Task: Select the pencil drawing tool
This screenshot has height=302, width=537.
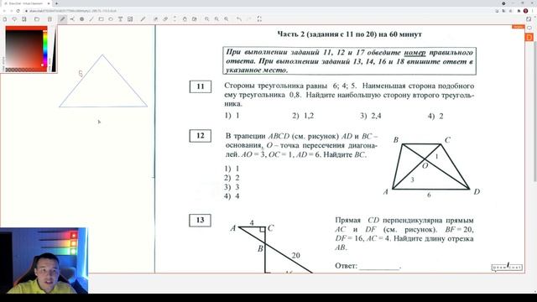Action: click(x=62, y=19)
